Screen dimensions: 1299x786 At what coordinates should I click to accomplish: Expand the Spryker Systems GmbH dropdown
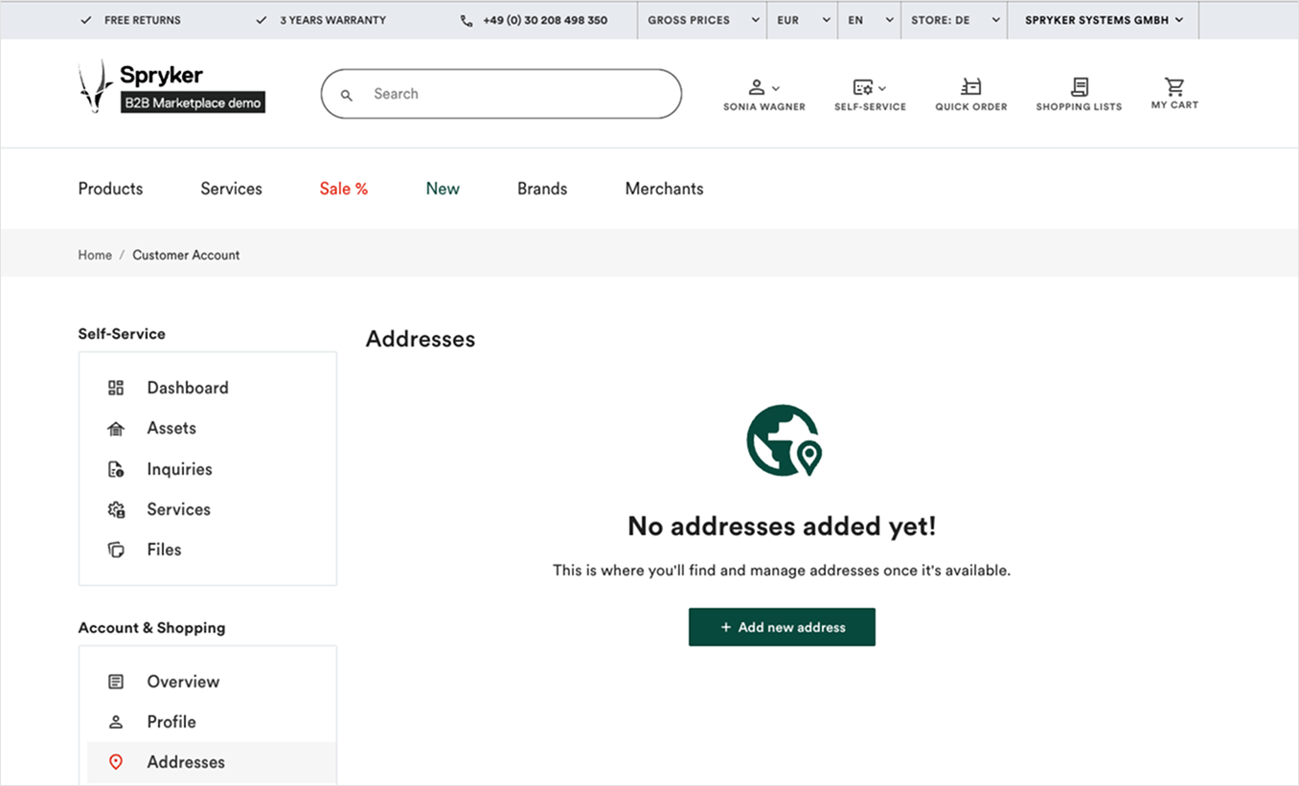pyautogui.click(x=1103, y=20)
